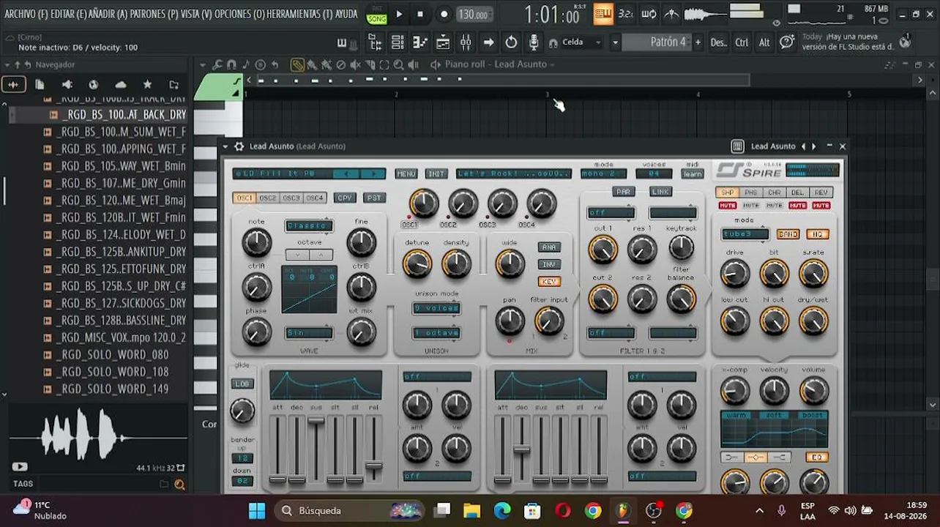The image size is (940, 527).
Task: Click the PST oscillator paste button
Action: (x=374, y=198)
